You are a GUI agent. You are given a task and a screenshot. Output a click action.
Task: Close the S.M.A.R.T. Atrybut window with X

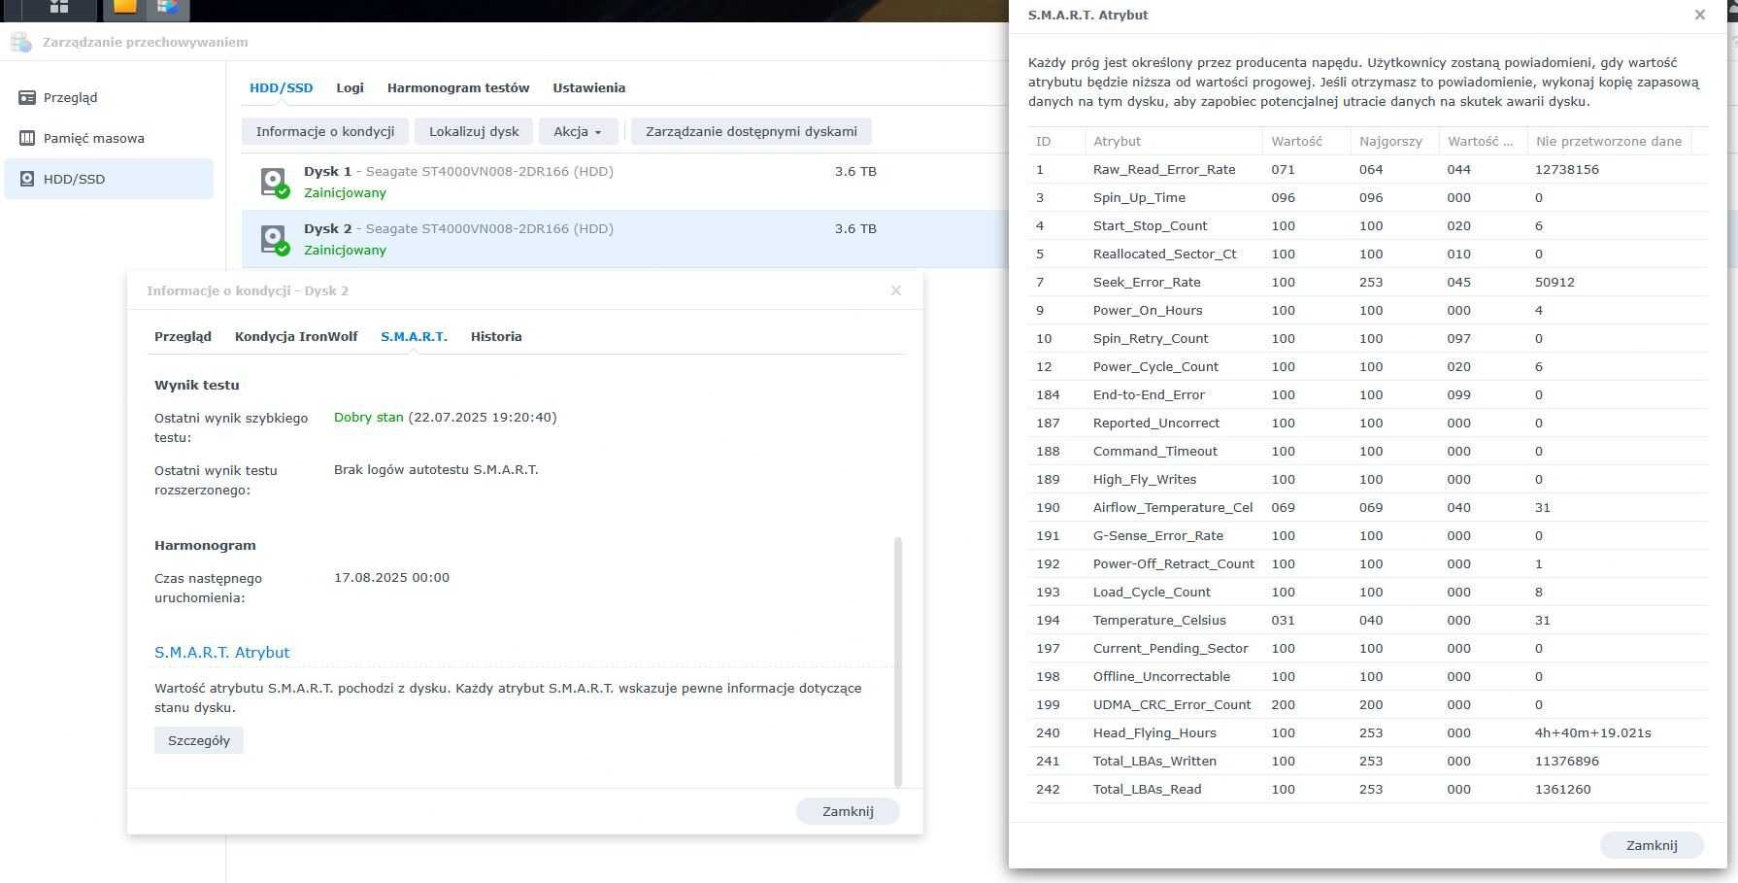click(x=1699, y=15)
